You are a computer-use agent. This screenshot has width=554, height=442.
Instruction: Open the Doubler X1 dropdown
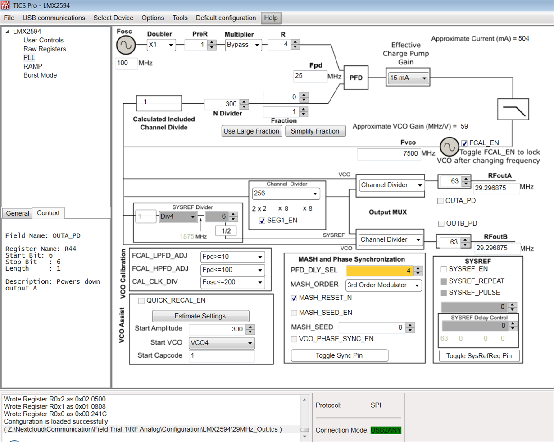point(162,45)
